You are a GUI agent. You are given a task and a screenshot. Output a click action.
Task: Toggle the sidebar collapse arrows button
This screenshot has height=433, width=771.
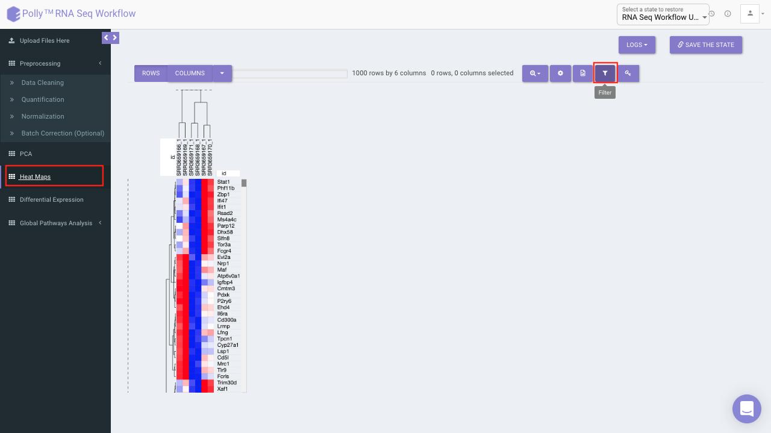110,38
